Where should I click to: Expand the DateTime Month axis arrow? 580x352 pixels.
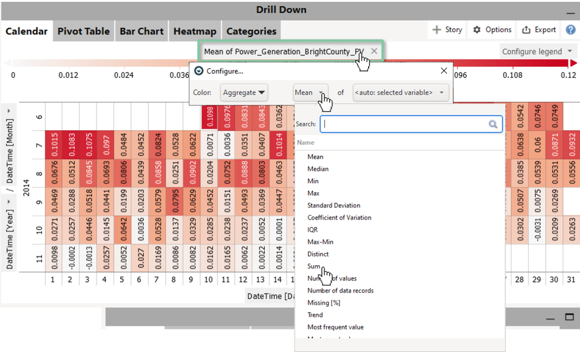[9, 111]
